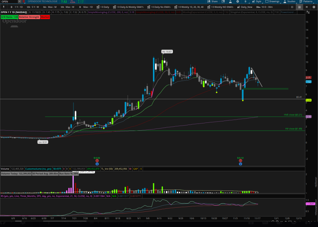Image resolution: width=318 pixels, height=227 pixels.
Task: Click the HV close ($1.49) line label
Action: pos(293,129)
